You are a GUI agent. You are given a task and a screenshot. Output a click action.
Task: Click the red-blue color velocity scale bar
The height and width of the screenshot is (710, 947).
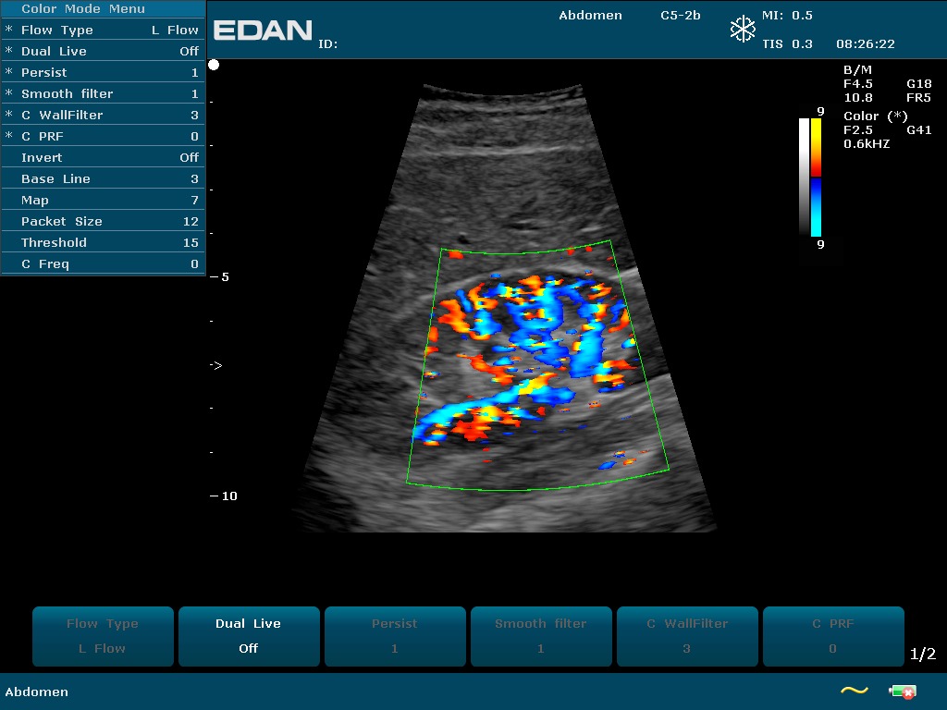click(816, 177)
